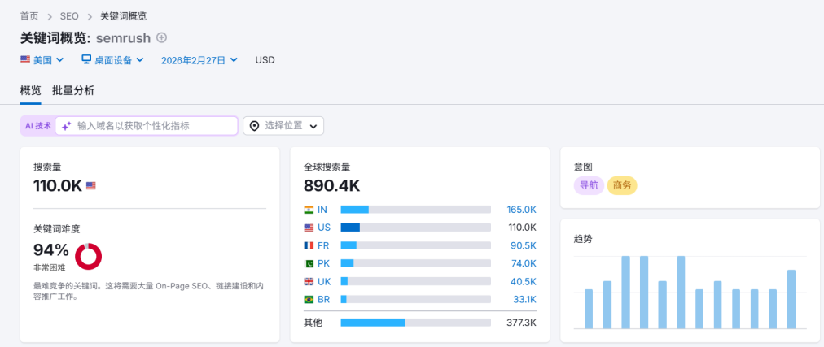Click the desktop monitor icon beside 桌面设备

(x=86, y=59)
